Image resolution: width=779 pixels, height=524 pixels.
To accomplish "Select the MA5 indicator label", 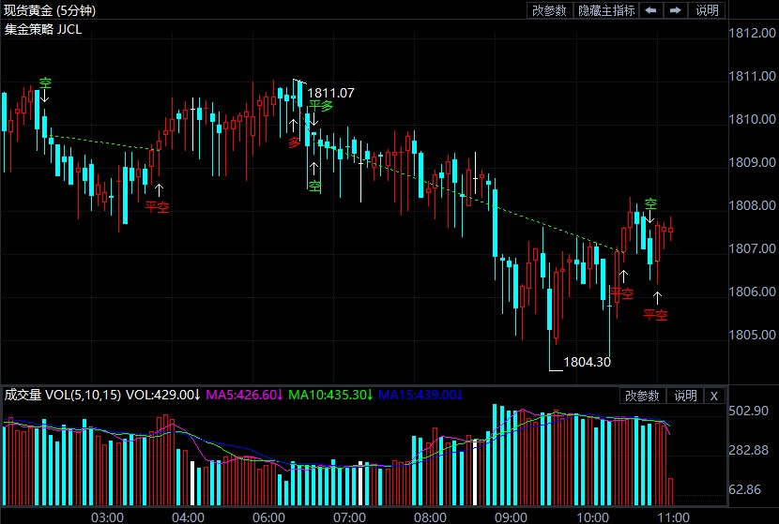I will [243, 395].
